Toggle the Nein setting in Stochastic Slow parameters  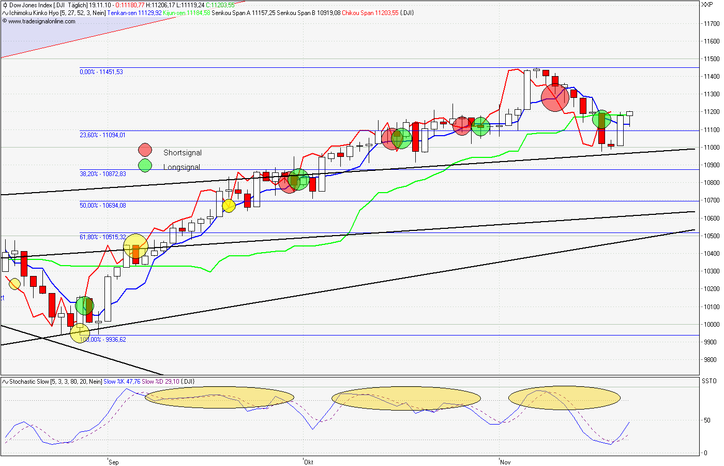(x=95, y=382)
